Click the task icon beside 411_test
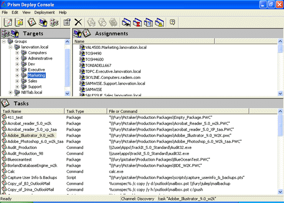Screen dimensions: 284x203 click(x=4, y=117)
